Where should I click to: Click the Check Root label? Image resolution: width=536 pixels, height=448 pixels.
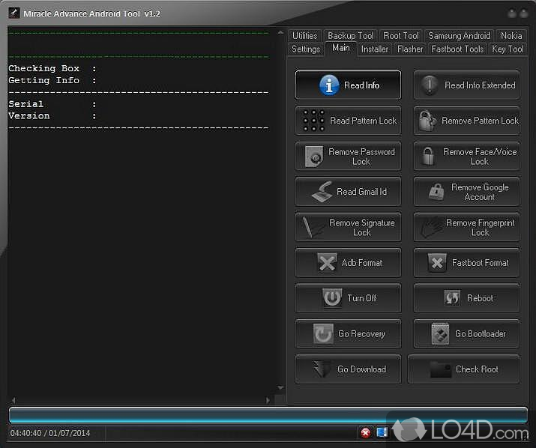tap(477, 369)
